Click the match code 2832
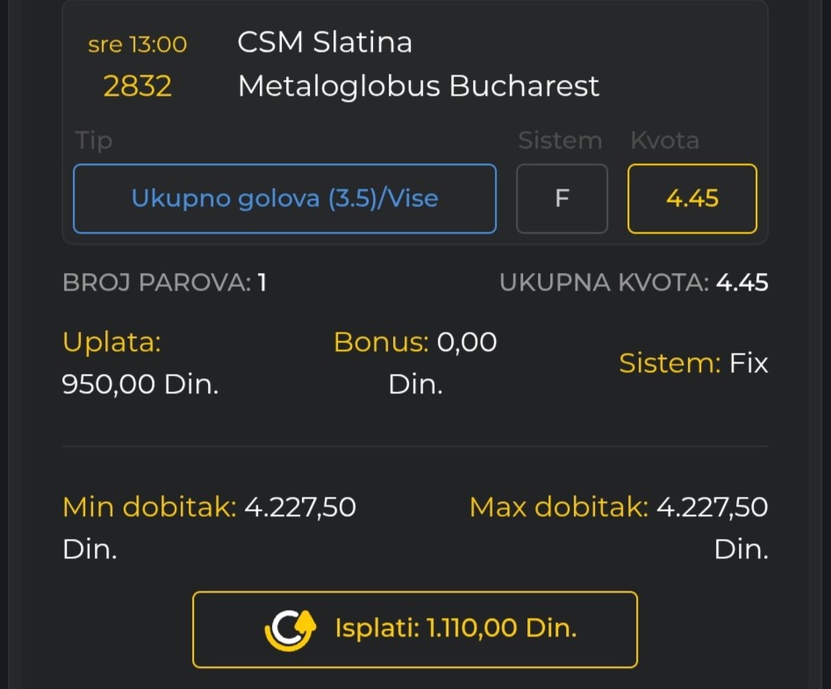Image resolution: width=831 pixels, height=689 pixels. click(137, 86)
